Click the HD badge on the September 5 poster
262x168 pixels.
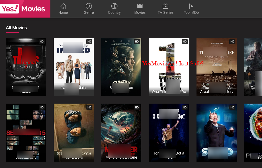click(41, 107)
